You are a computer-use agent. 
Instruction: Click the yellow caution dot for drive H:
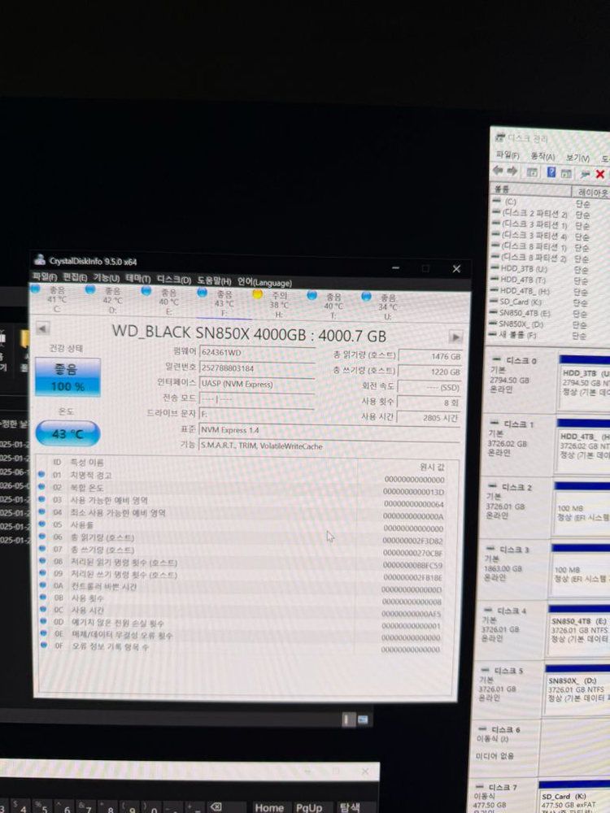(x=257, y=294)
